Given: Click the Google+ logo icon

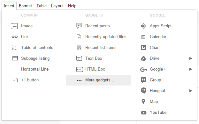Looking at the screenshot, I should coord(144,69).
